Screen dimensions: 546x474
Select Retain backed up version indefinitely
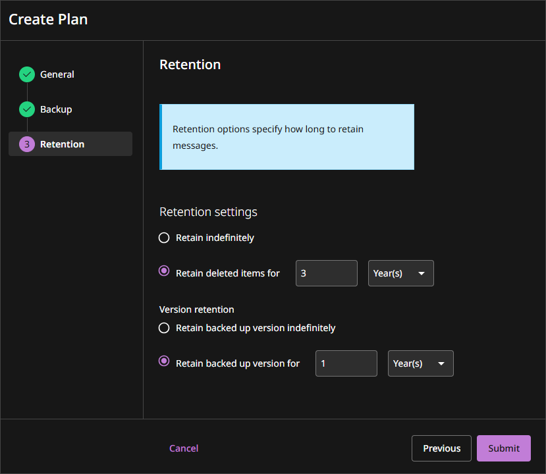click(165, 328)
